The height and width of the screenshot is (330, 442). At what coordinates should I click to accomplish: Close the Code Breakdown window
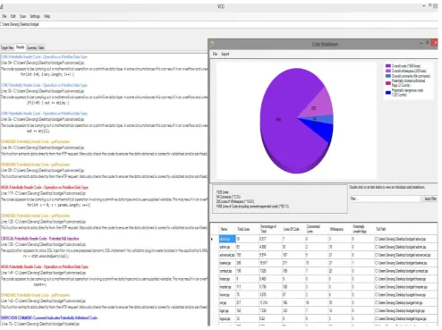(435, 43)
